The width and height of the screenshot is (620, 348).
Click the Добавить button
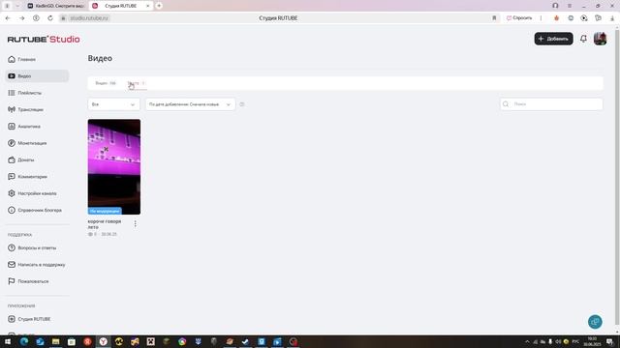[553, 39]
